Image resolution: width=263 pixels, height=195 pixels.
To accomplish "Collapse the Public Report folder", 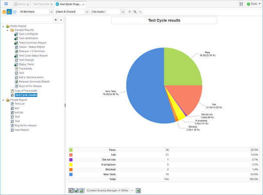I will click(x=3, y=26).
